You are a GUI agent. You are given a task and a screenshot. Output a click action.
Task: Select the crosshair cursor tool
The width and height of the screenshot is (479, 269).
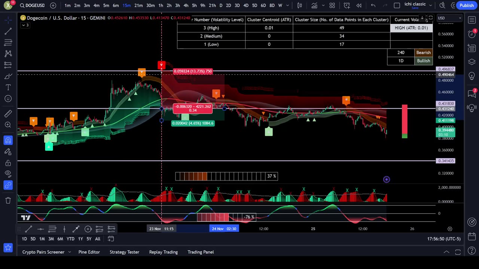pos(8,20)
